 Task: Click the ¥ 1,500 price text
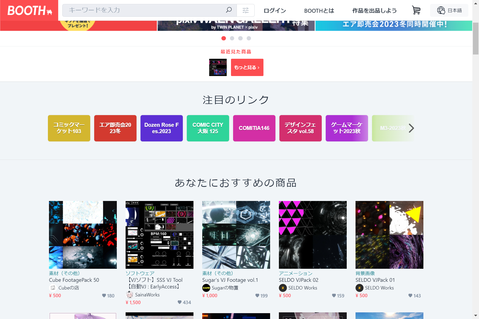click(133, 302)
